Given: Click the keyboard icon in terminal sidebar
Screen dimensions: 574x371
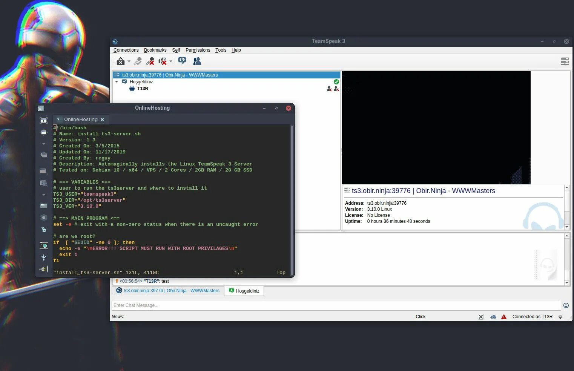Looking at the screenshot, I should [43, 206].
